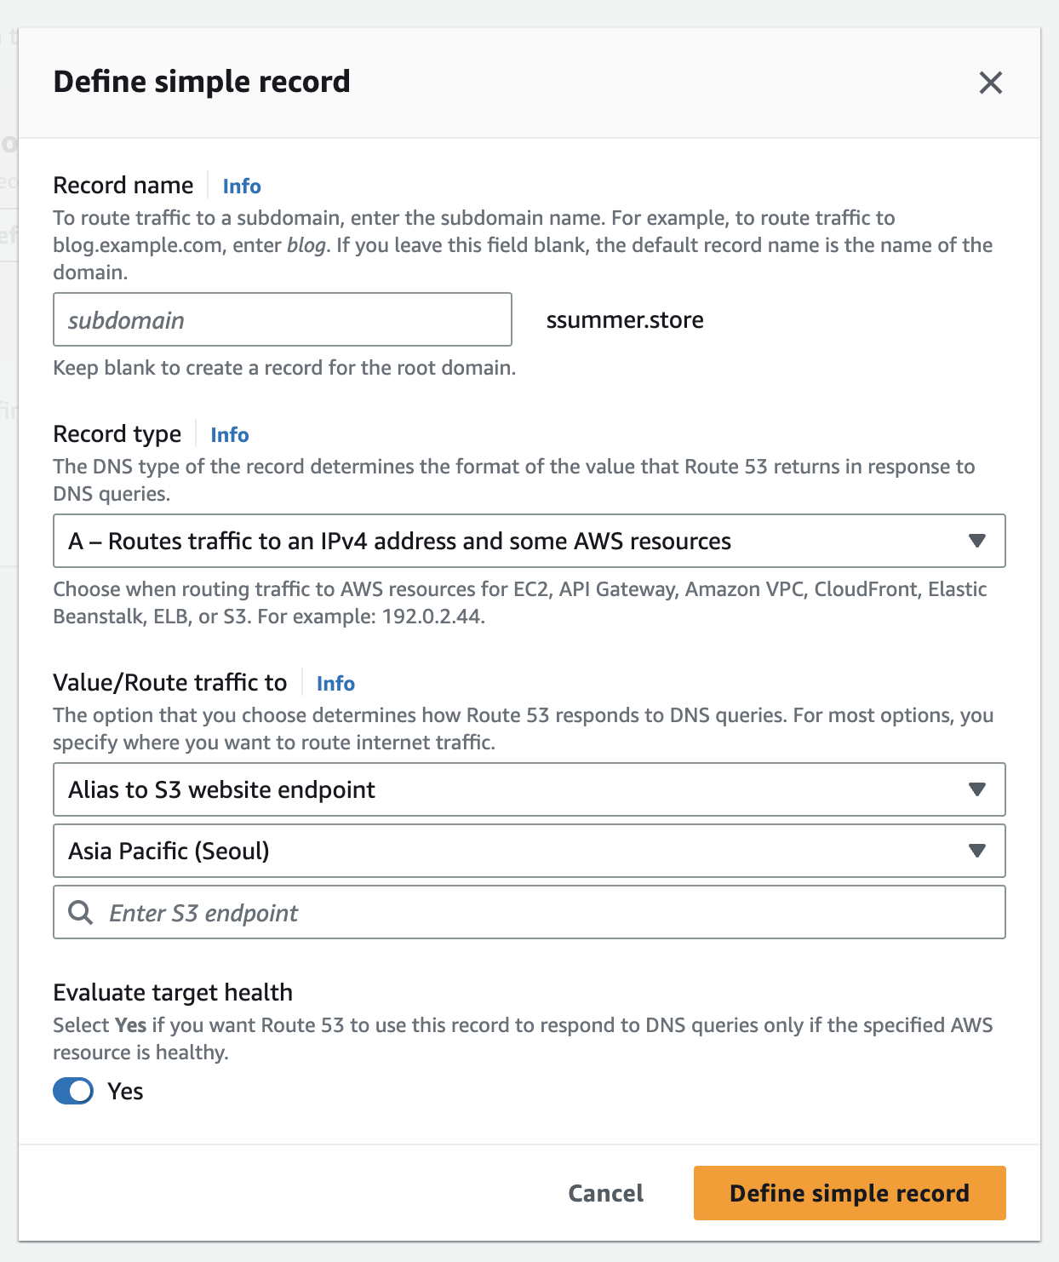Click the Yes label beside the health toggle
The image size is (1059, 1262).
click(x=125, y=1091)
